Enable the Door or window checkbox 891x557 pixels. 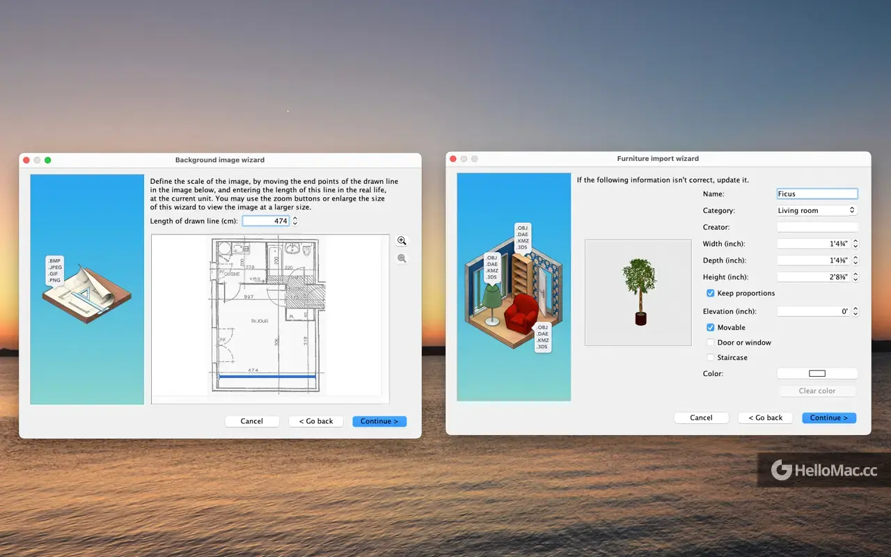(710, 343)
